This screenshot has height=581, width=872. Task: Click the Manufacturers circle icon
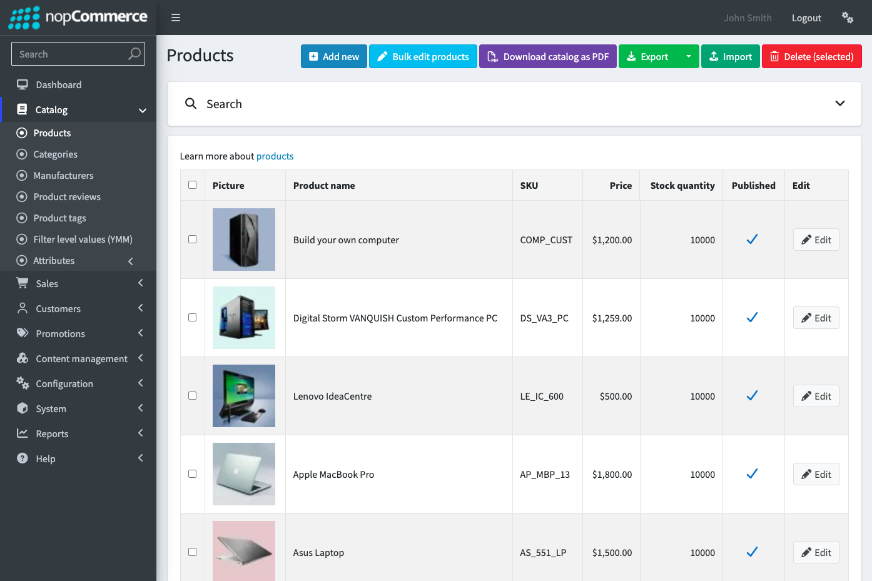[x=22, y=176]
